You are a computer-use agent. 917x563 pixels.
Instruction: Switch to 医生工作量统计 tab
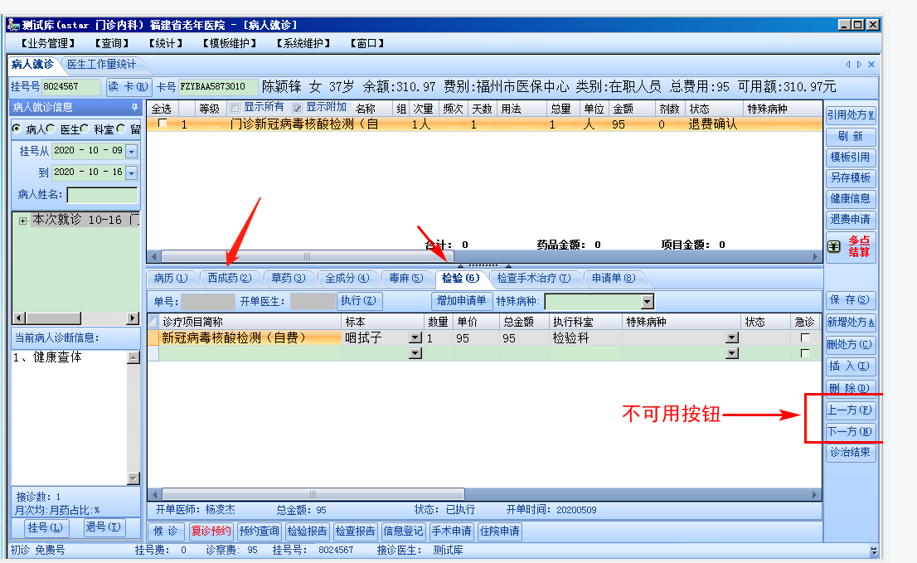(101, 65)
